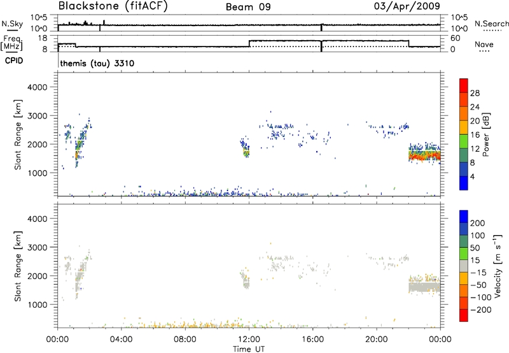Click the '12:00' time tick label
This screenshot has width=509, height=353.
pos(249,340)
